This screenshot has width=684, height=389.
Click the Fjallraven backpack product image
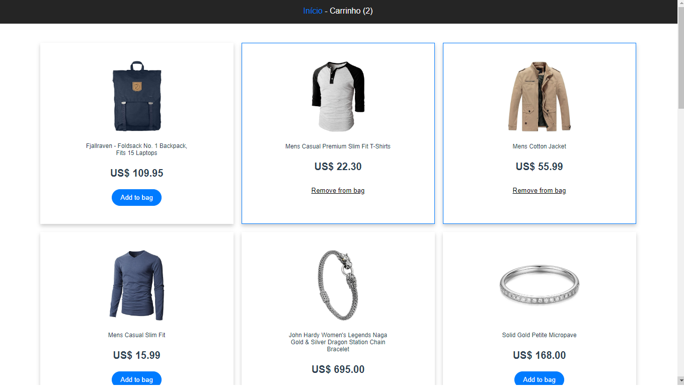click(137, 96)
